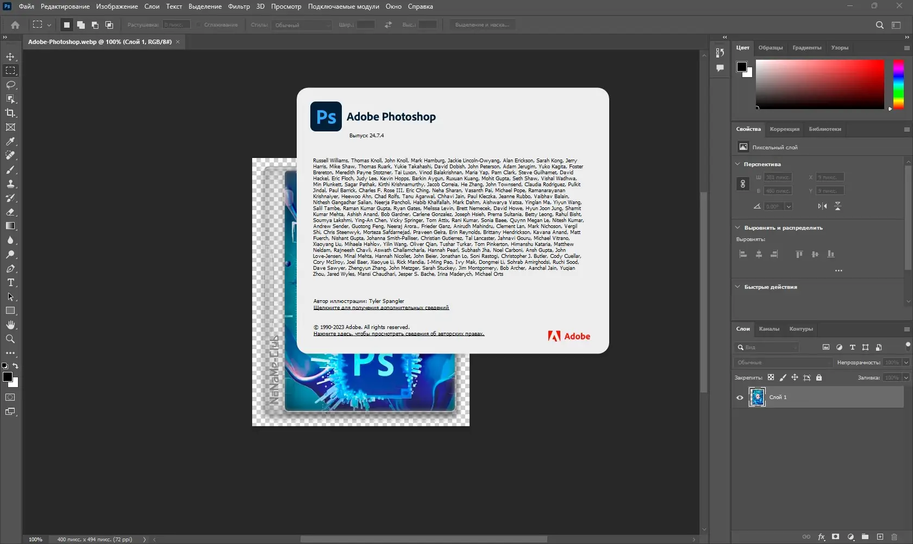Open the History panel icon
Viewport: 913px width, 544px height.
click(720, 53)
